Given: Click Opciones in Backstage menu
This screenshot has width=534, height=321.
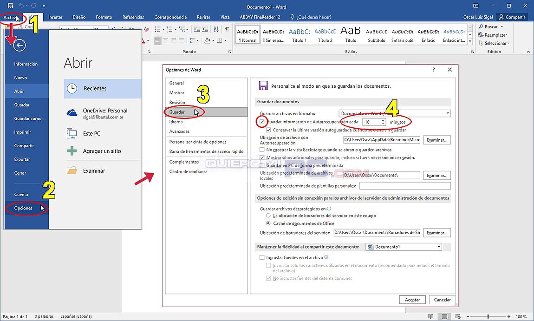Looking at the screenshot, I should pyautogui.click(x=26, y=208).
